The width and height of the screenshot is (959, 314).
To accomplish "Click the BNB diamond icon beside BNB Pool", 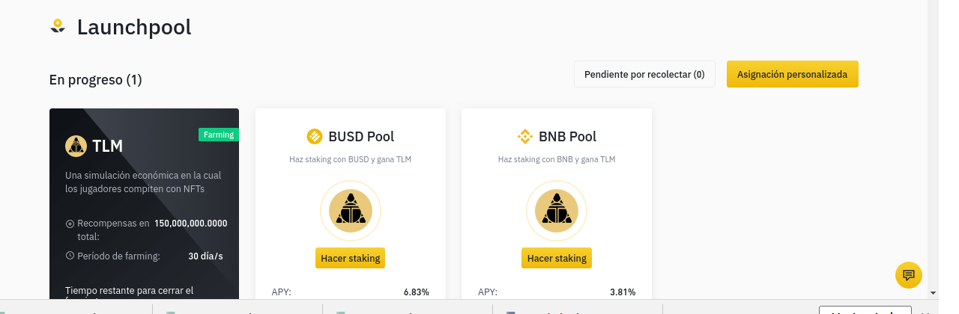I will point(525,136).
